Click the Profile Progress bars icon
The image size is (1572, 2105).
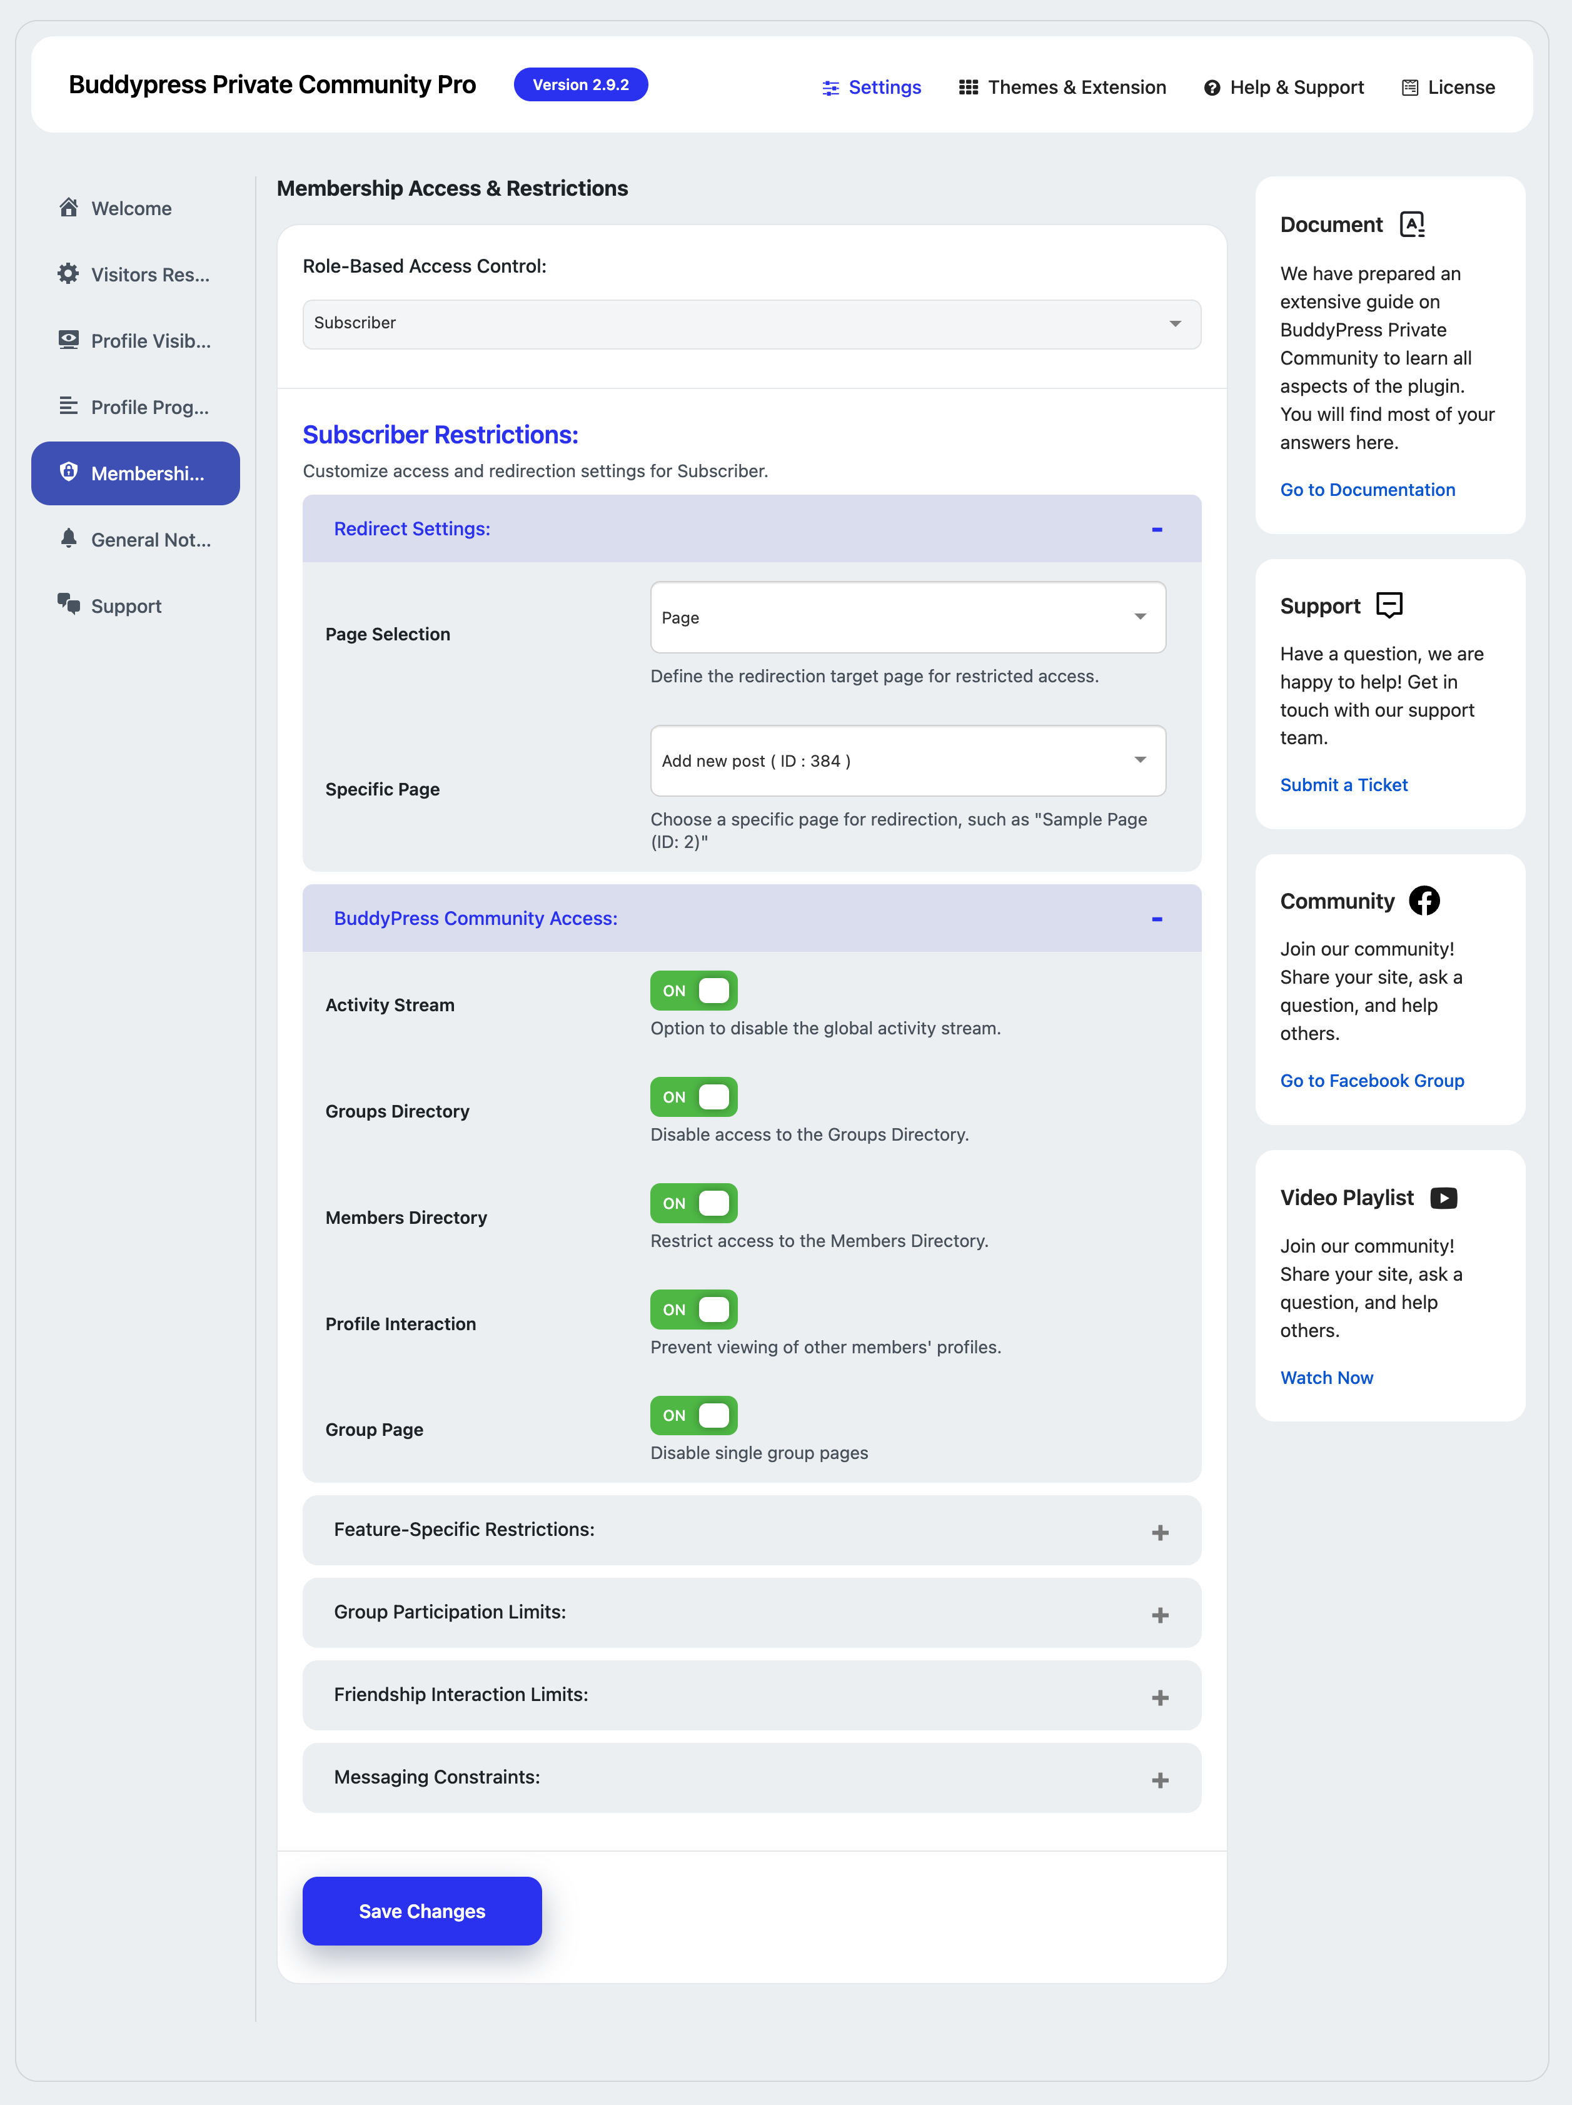[69, 406]
